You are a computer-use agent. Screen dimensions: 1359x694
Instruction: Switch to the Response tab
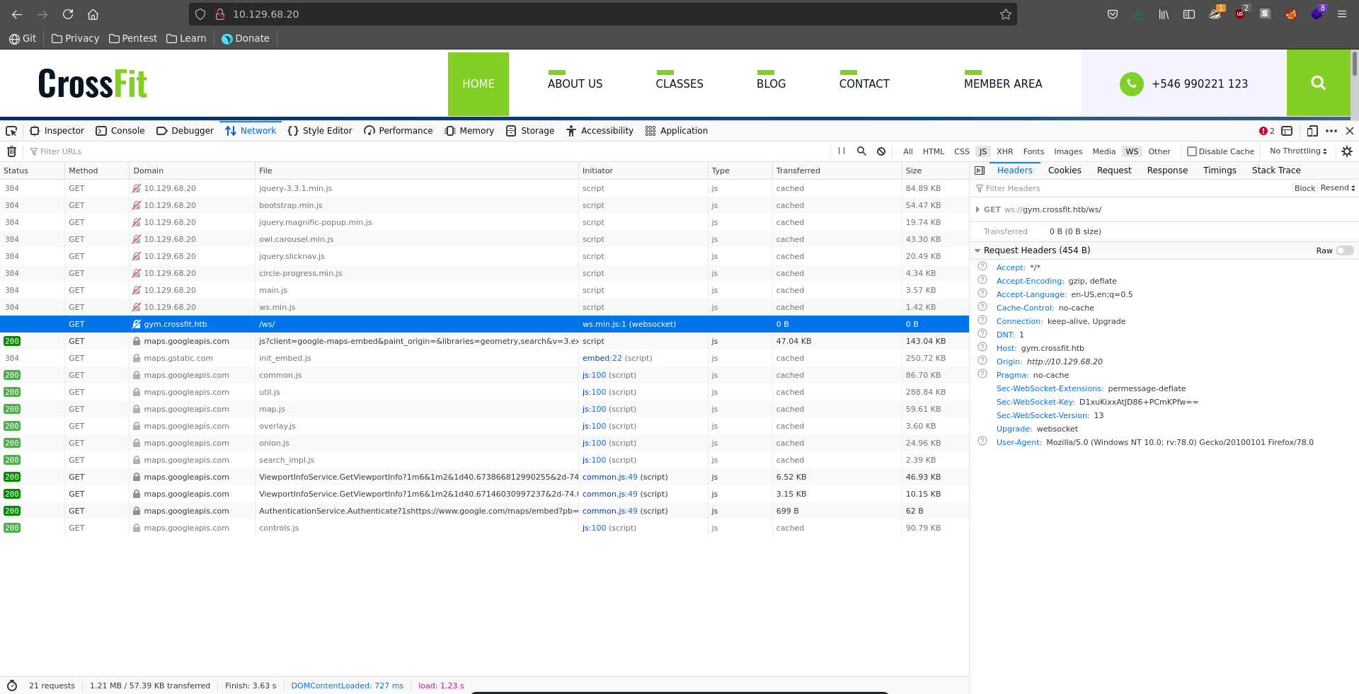1167,170
